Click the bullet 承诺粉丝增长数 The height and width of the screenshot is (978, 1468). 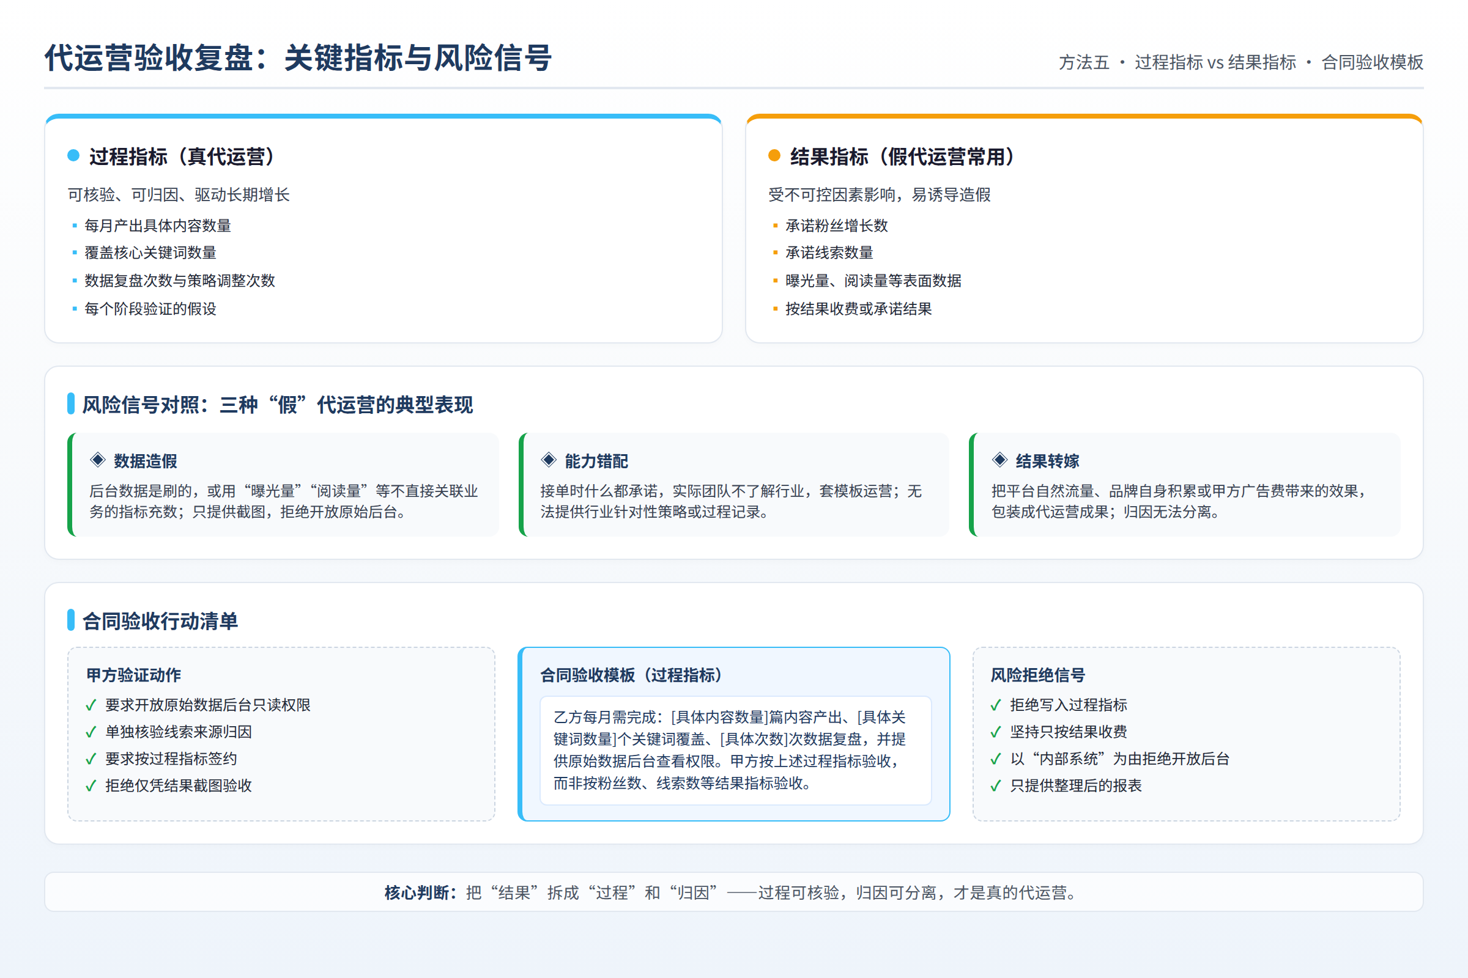836,226
